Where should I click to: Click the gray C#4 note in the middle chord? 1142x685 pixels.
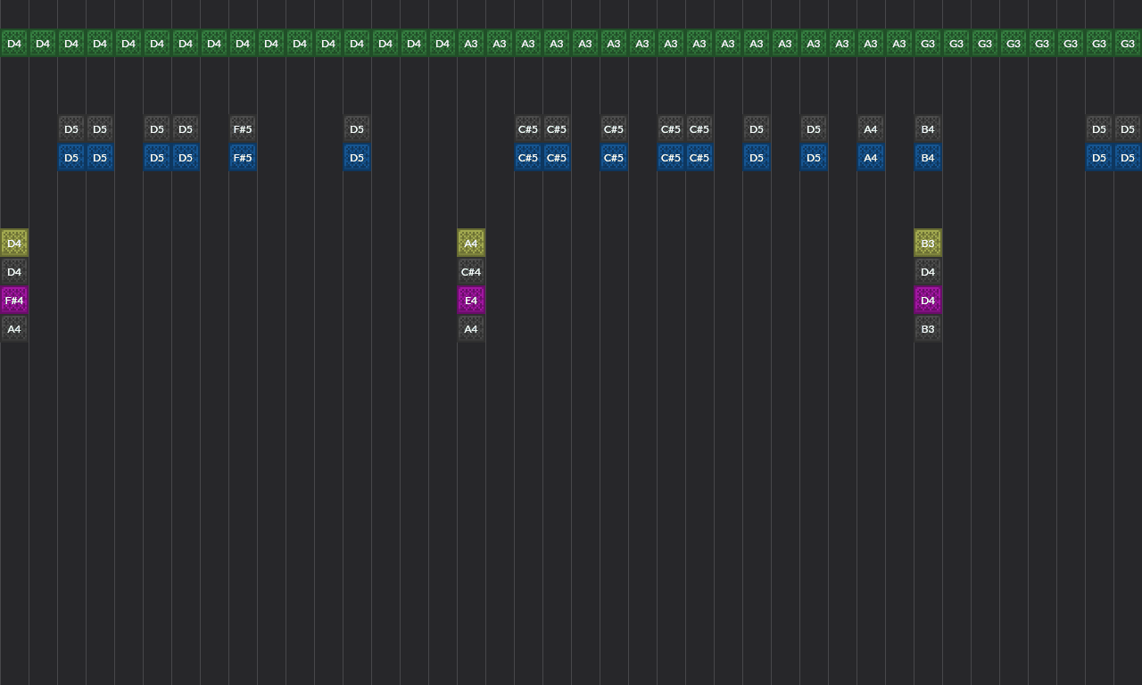471,271
